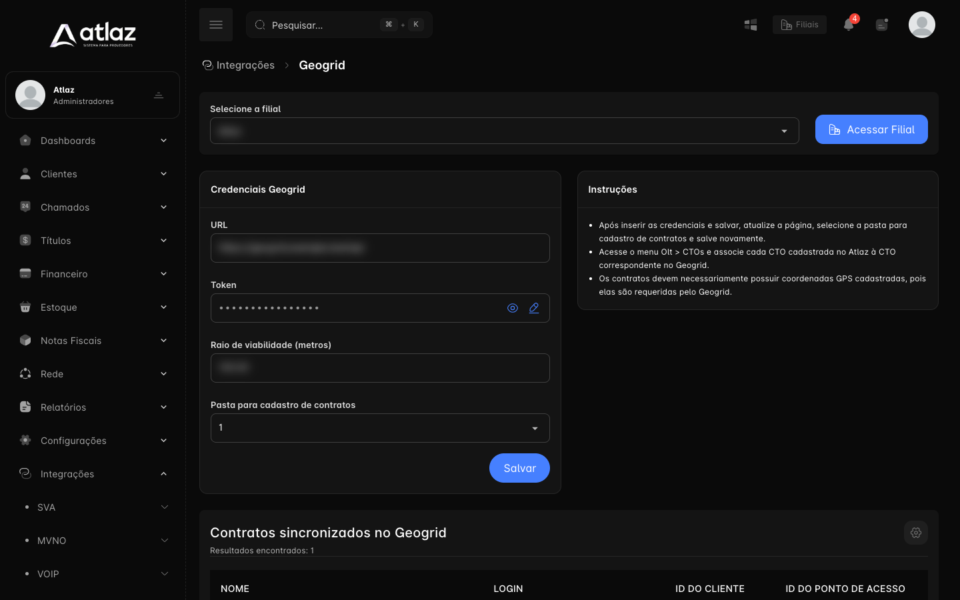Click the URL input field
960x600 pixels.
(380, 248)
